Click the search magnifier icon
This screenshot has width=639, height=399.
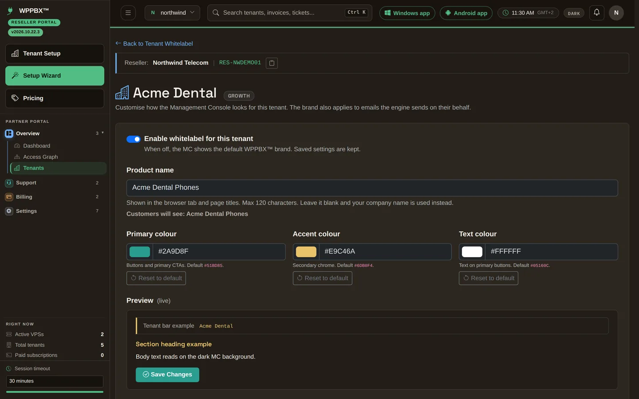[216, 13]
